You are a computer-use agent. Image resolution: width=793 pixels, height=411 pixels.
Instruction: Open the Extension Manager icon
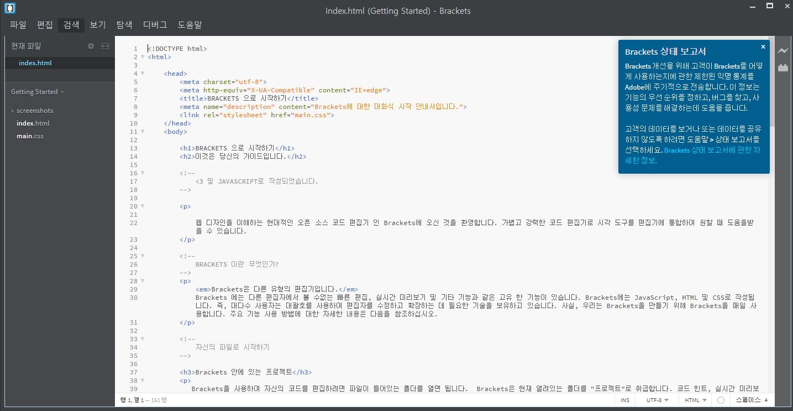pos(783,67)
